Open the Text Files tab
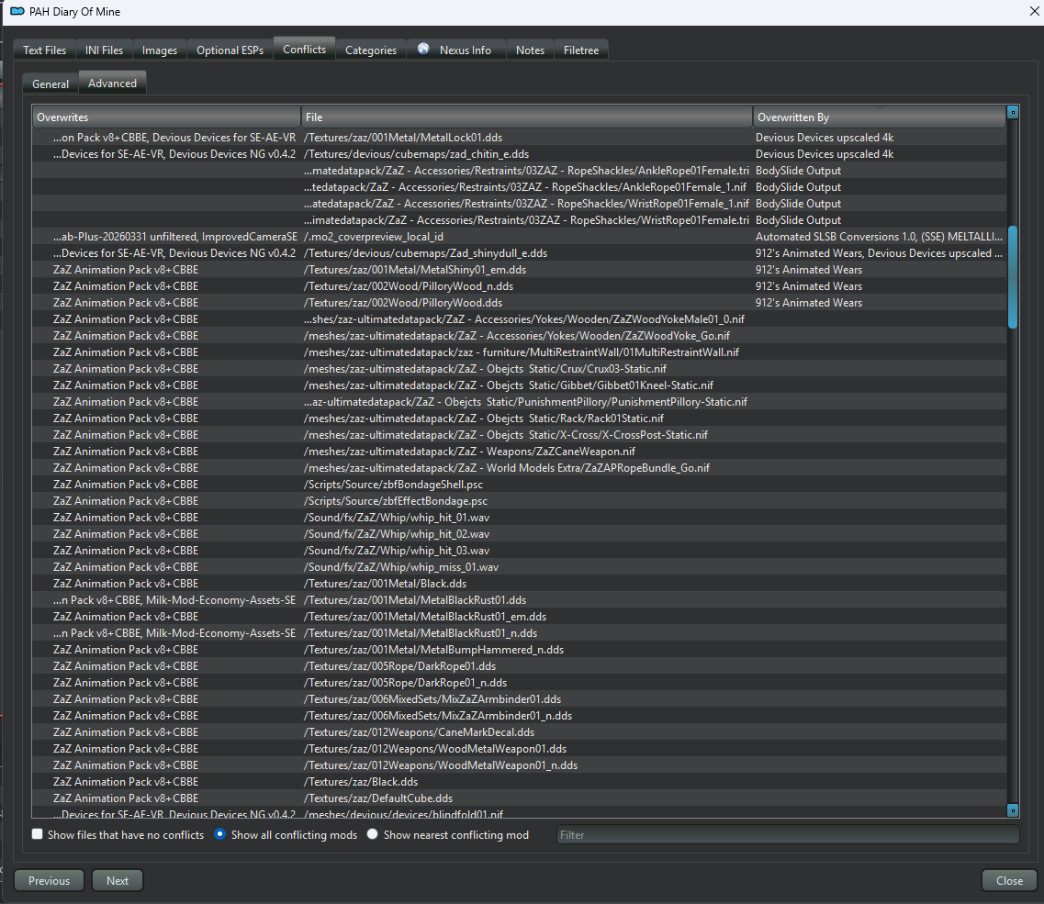1044x904 pixels. (45, 50)
